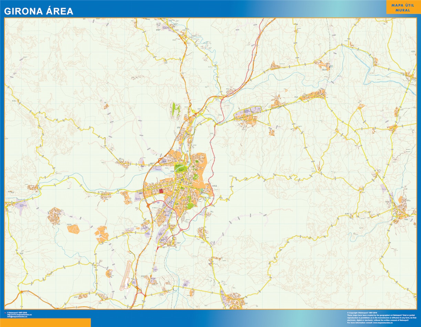421x327 pixels.
Task: Click the green golf course area north of Girona
Action: 176,110
